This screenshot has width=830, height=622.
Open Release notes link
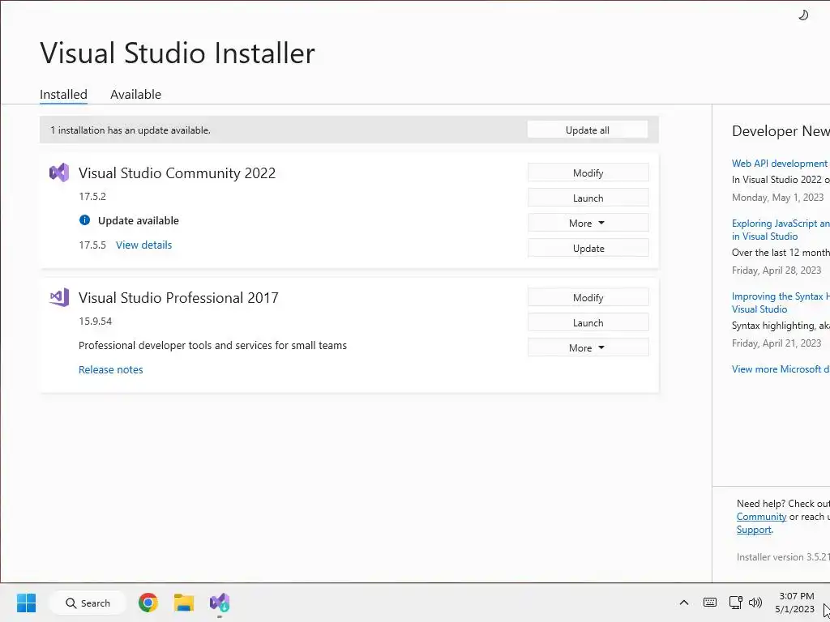(110, 369)
